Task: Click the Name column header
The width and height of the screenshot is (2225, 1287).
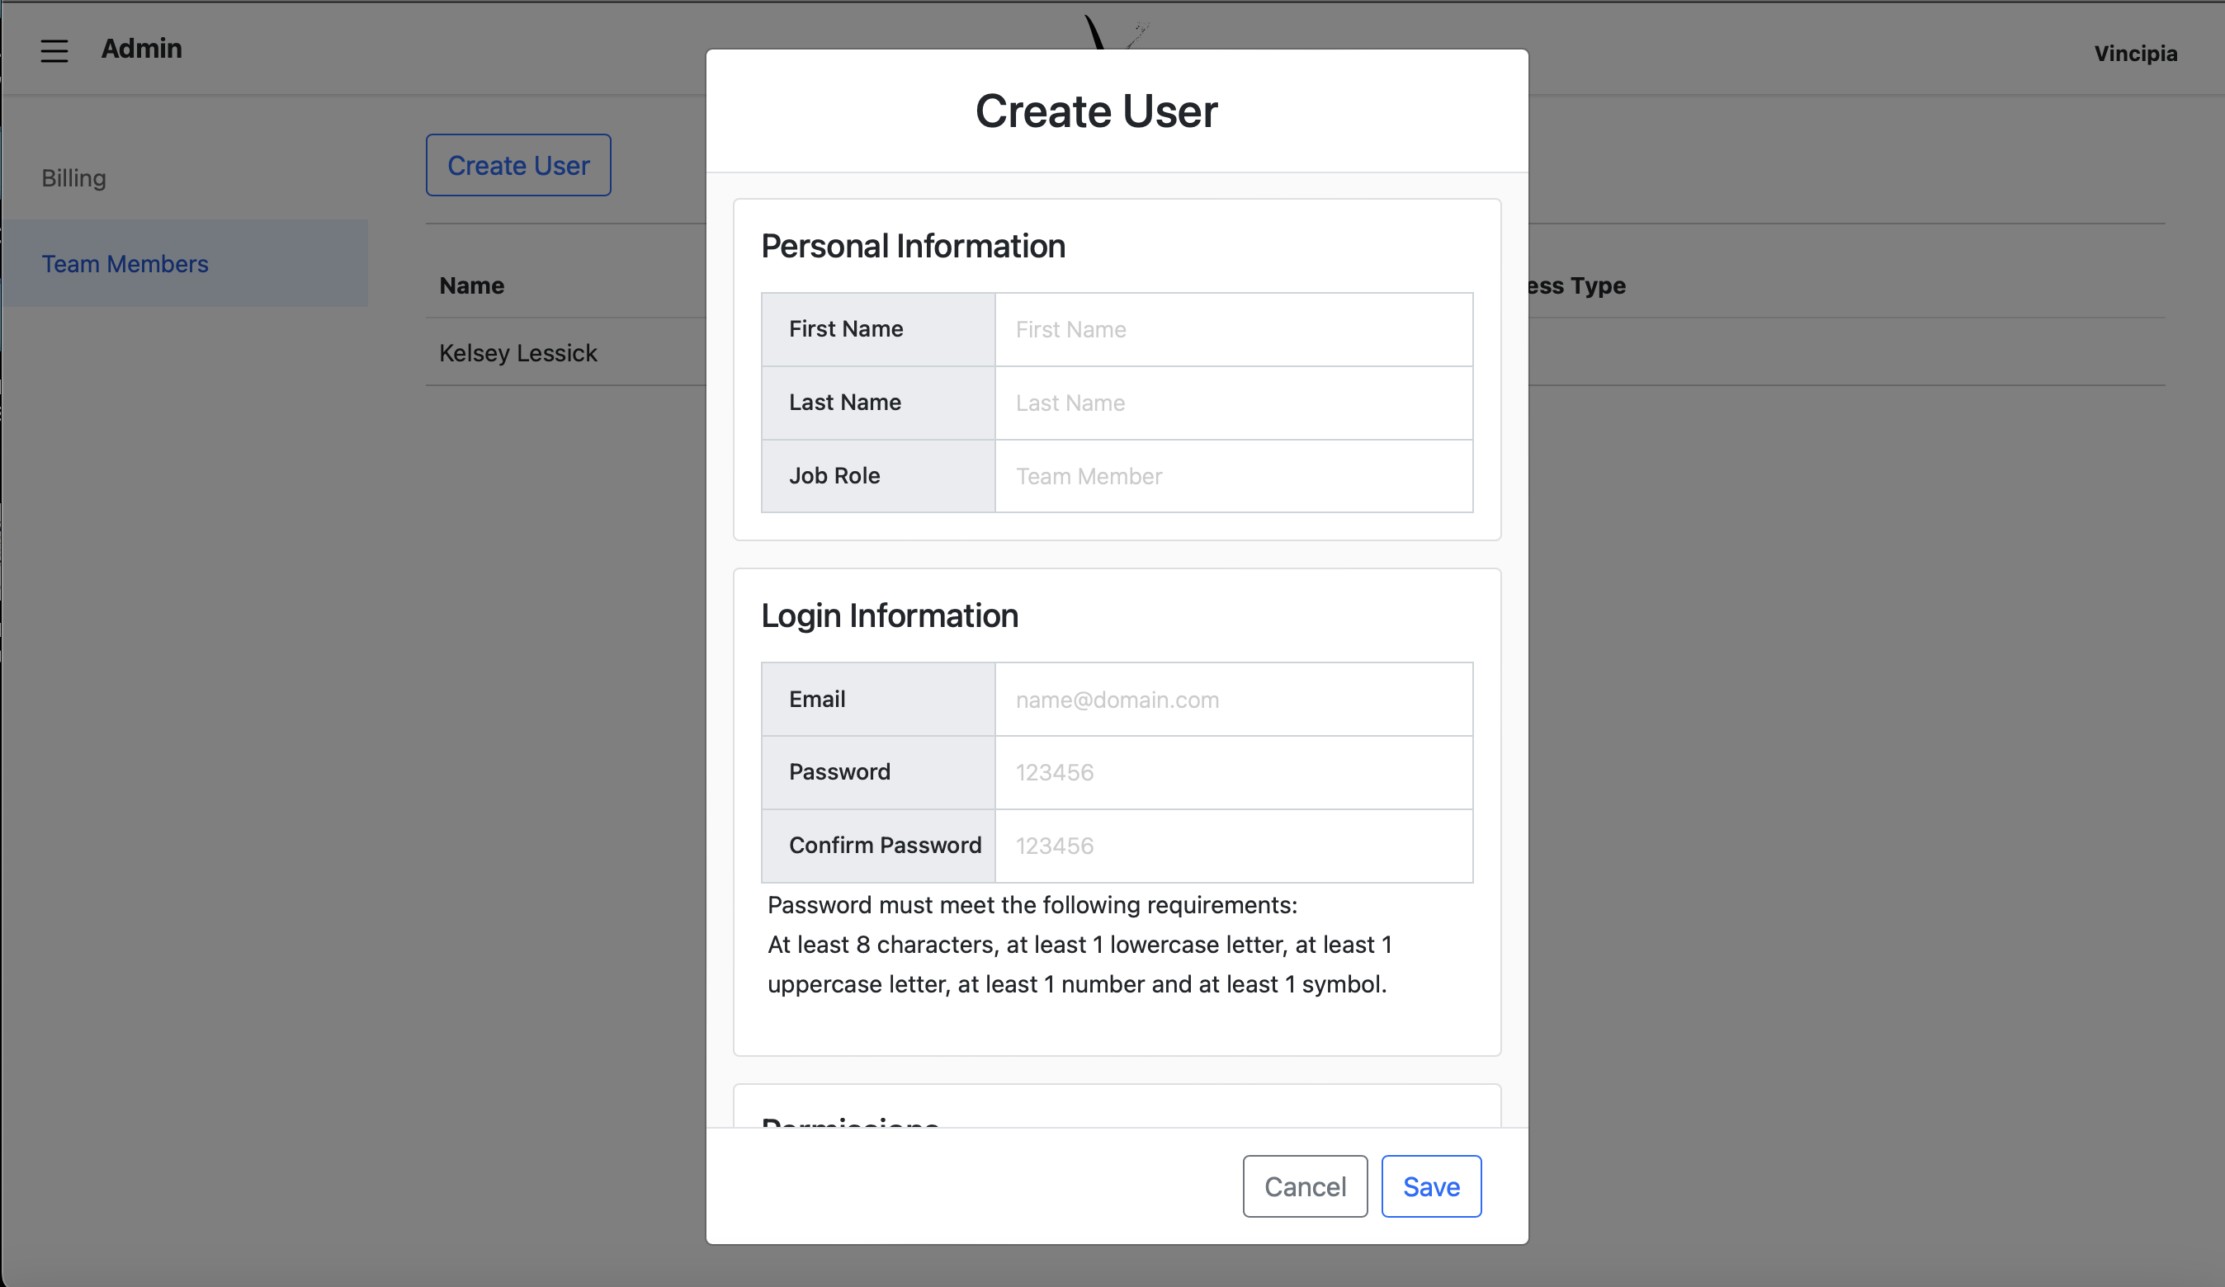Action: [471, 285]
